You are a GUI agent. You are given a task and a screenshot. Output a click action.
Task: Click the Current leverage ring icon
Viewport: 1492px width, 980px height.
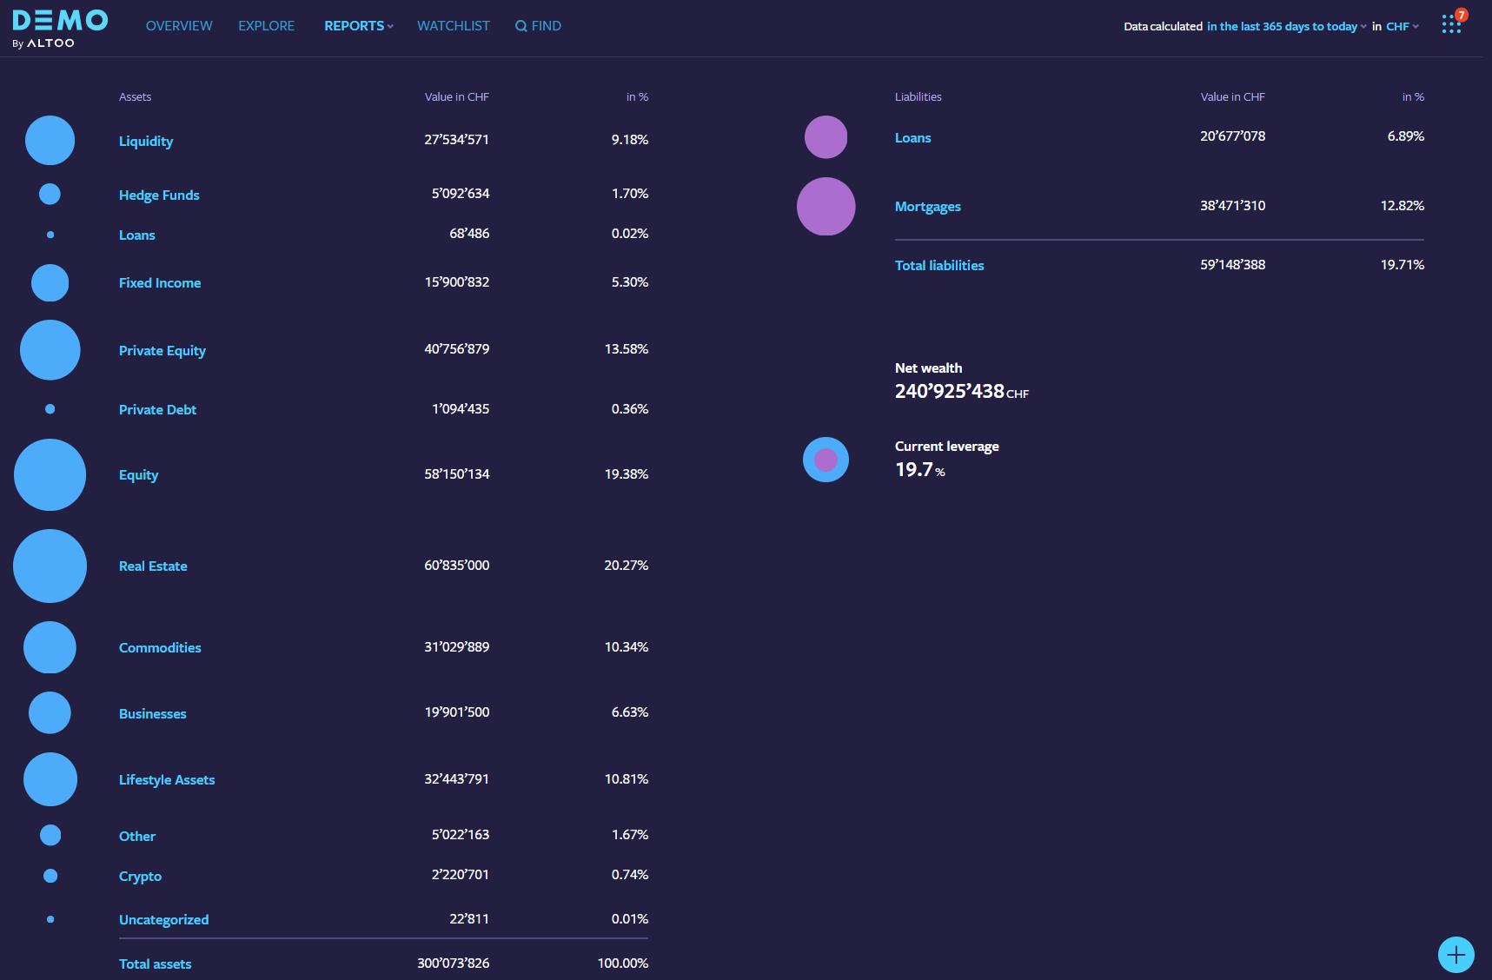pos(826,460)
